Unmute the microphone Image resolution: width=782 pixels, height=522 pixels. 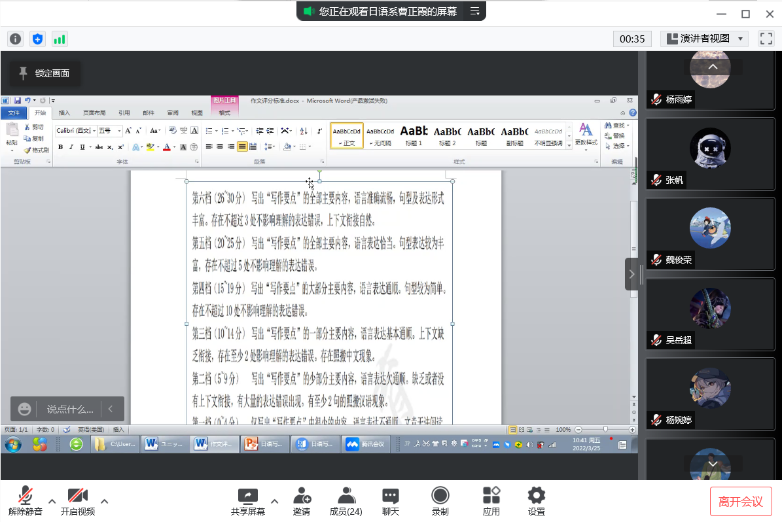tap(26, 496)
